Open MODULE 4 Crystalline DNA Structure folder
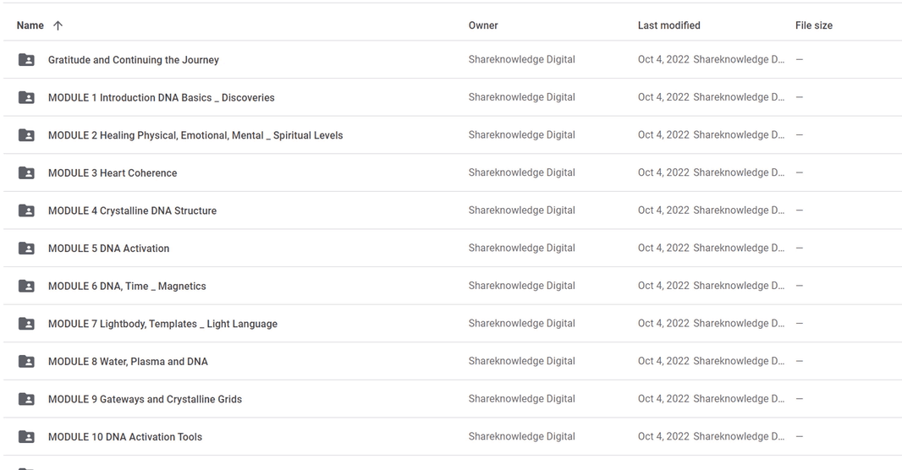The width and height of the screenshot is (902, 470). point(132,210)
